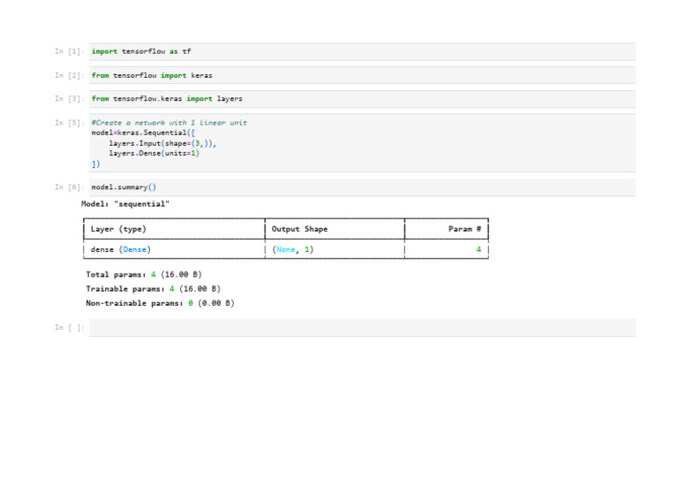Click the 'model=keras.Sequential([' line
The image size is (678, 480).
point(143,133)
